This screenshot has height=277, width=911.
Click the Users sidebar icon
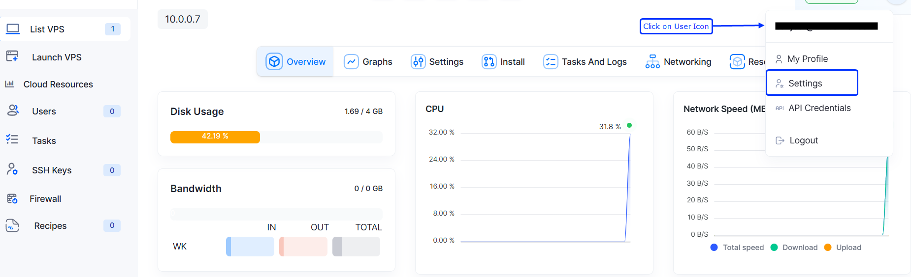click(13, 111)
